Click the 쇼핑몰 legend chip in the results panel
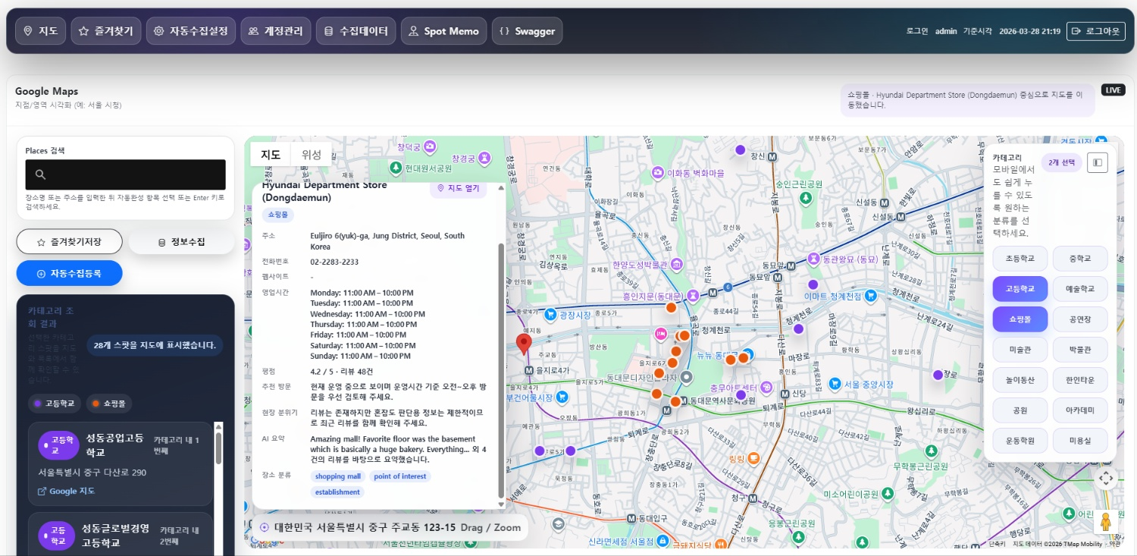The width and height of the screenshot is (1137, 556). (109, 404)
